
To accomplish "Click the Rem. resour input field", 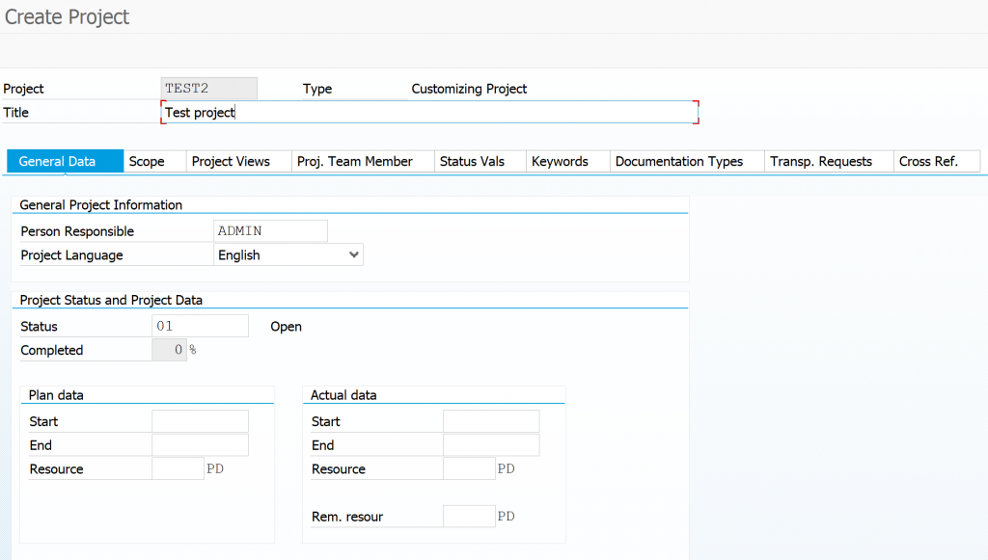I will 469,517.
